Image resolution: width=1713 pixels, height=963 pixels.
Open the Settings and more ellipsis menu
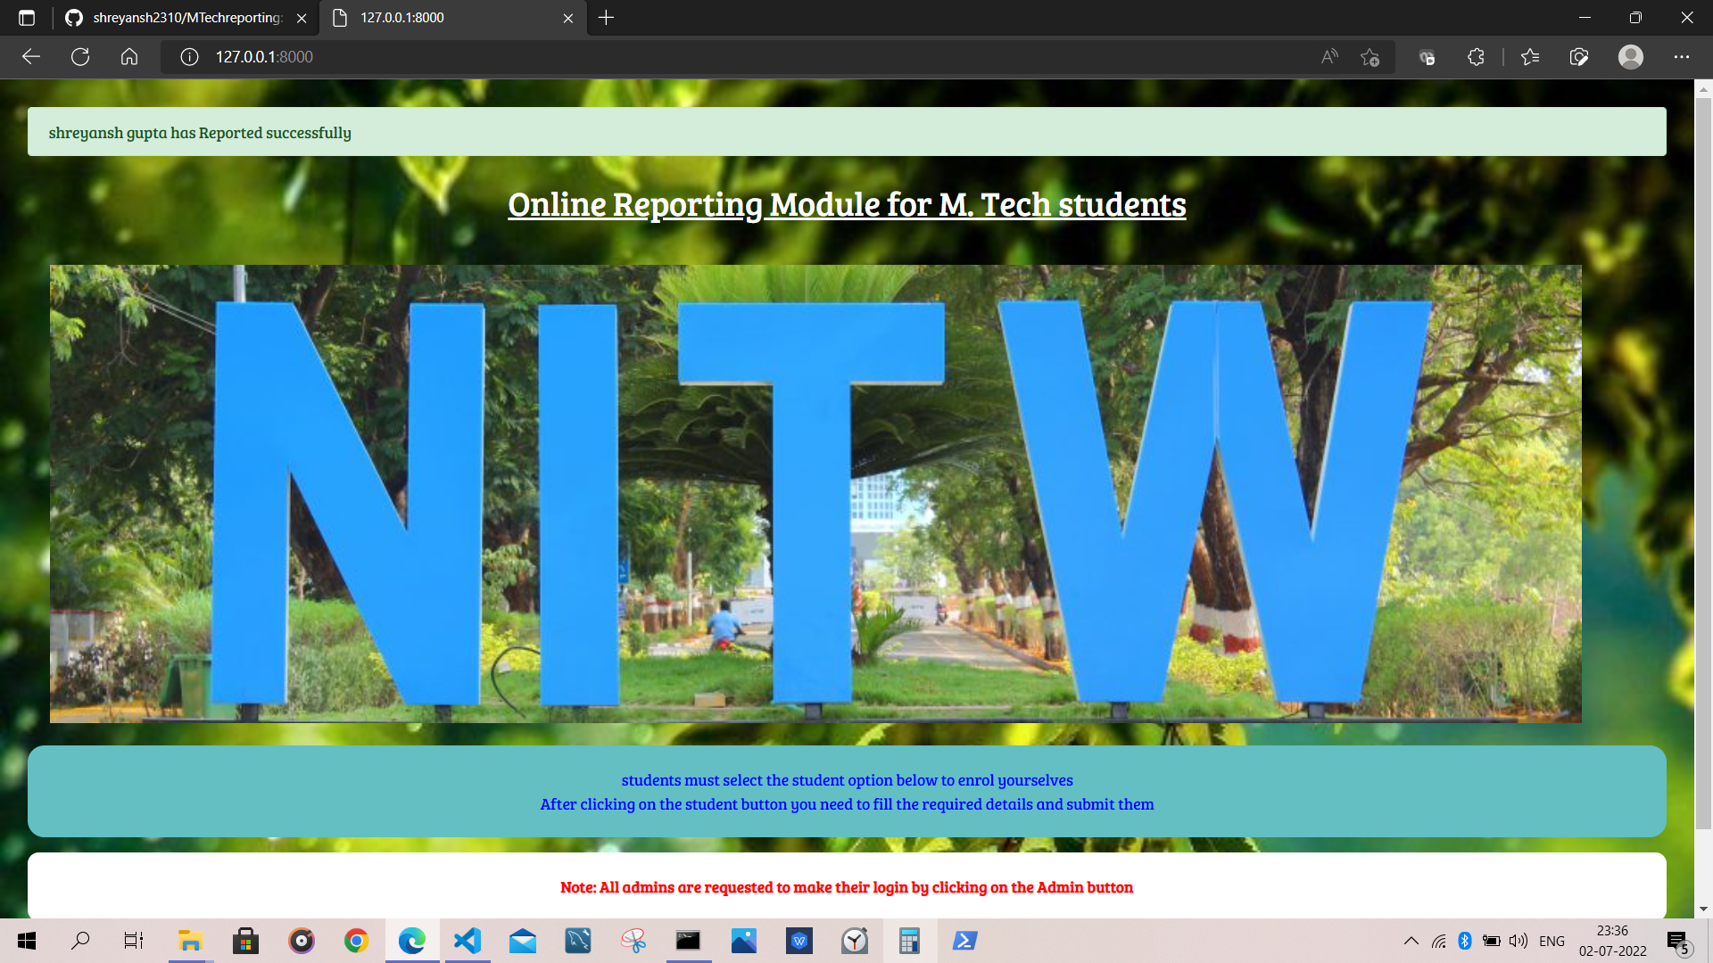tap(1682, 57)
